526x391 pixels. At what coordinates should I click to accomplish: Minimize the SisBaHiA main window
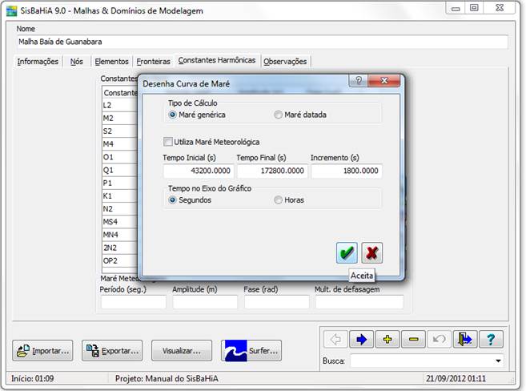tap(456, 8)
